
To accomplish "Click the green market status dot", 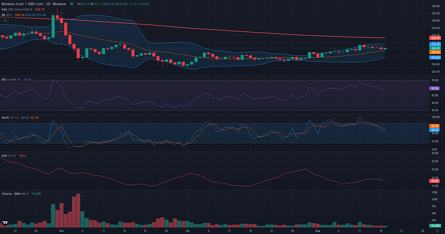I will (72, 4).
